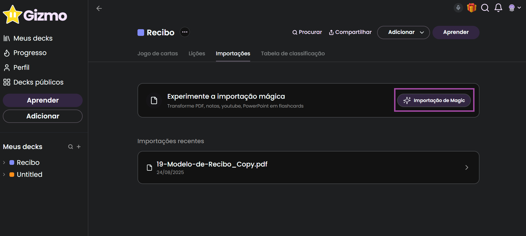Click the chevron on the PDF import row

[x=467, y=167]
